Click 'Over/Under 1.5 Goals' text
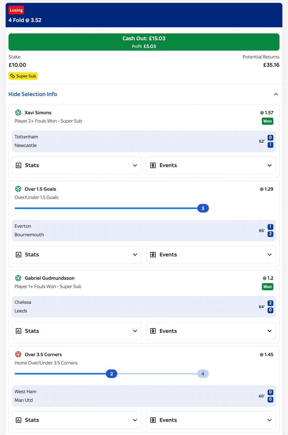The height and width of the screenshot is (435, 288). [x=36, y=198]
